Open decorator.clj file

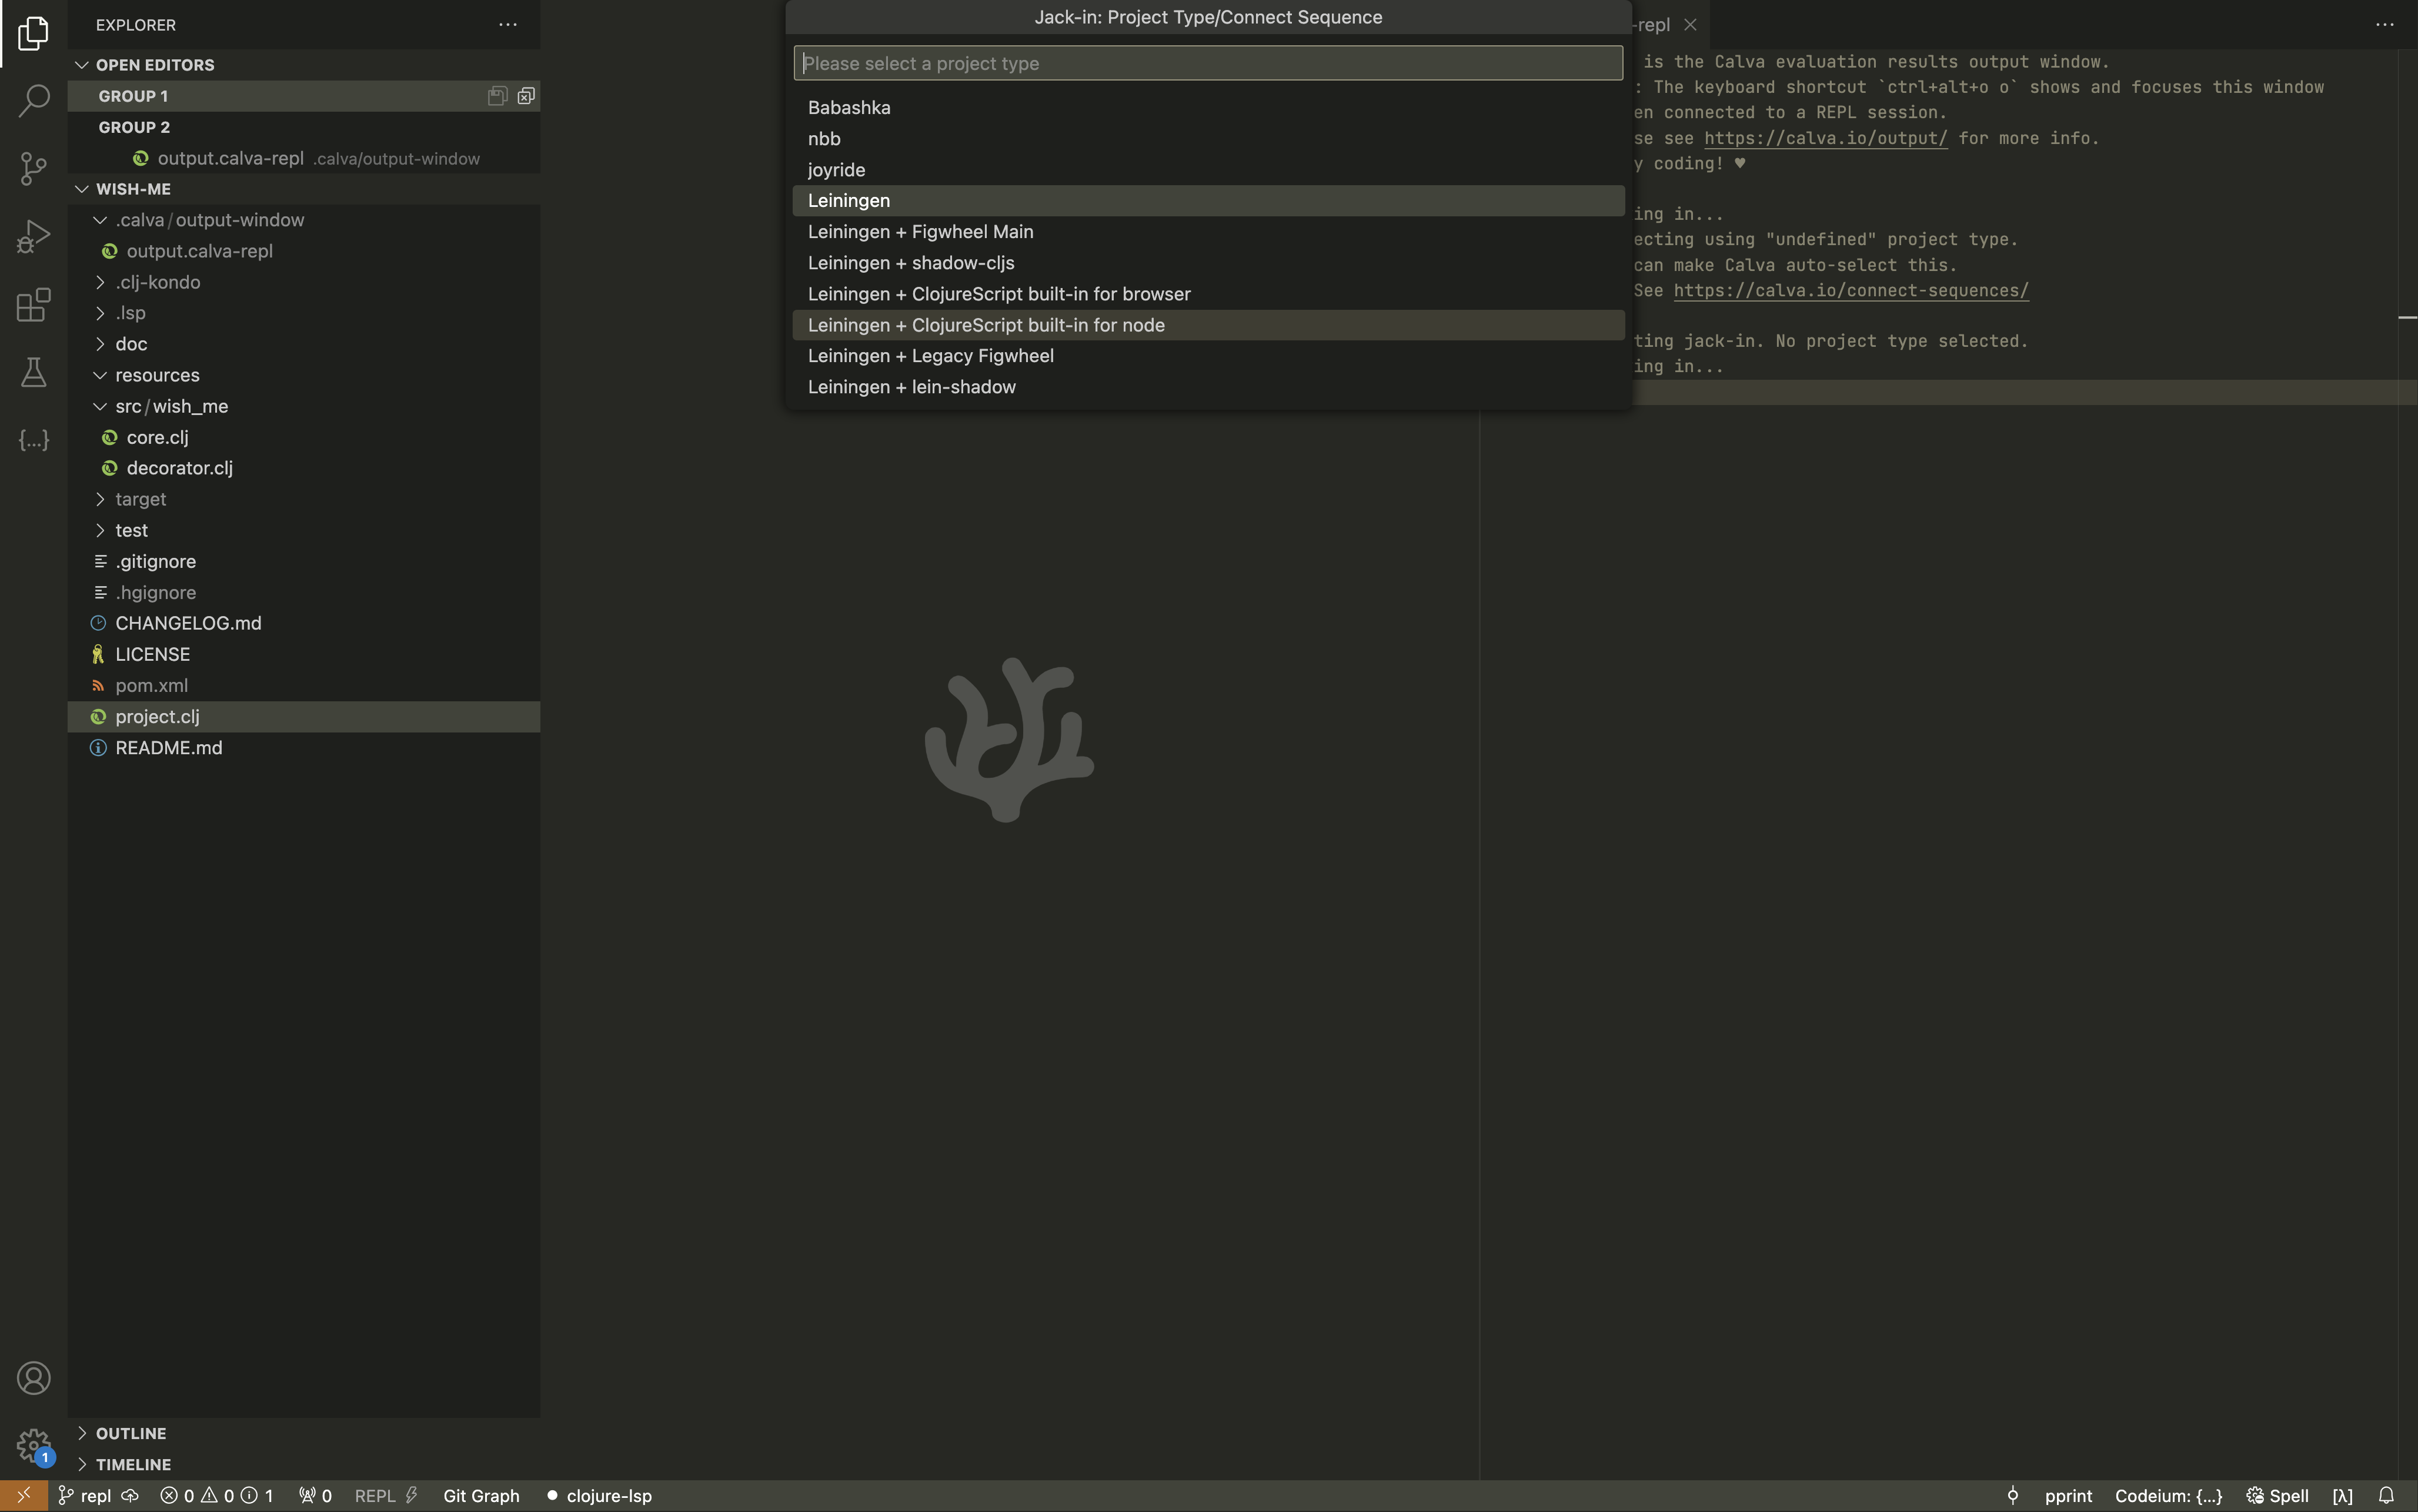point(304,468)
